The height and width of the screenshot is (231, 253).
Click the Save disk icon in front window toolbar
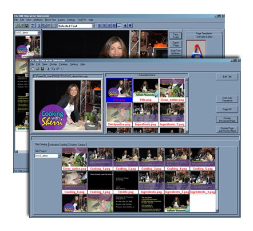pyautogui.click(x=42, y=69)
